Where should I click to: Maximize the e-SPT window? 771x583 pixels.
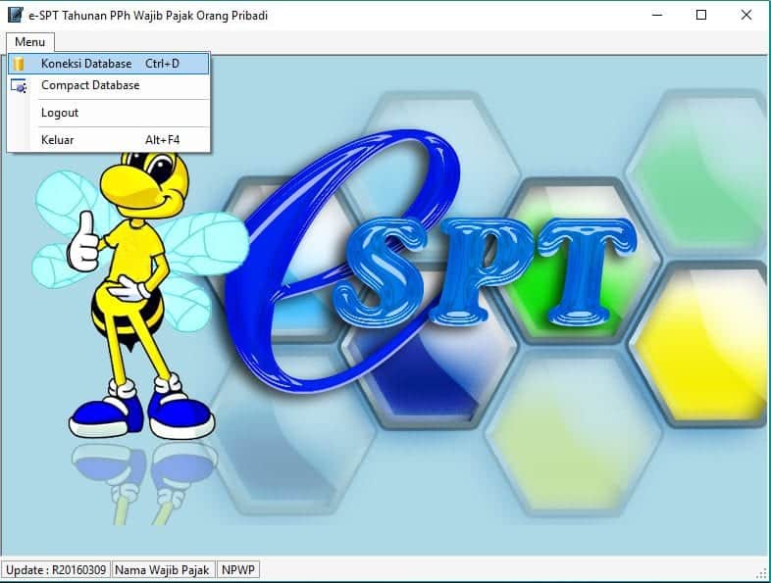[701, 16]
